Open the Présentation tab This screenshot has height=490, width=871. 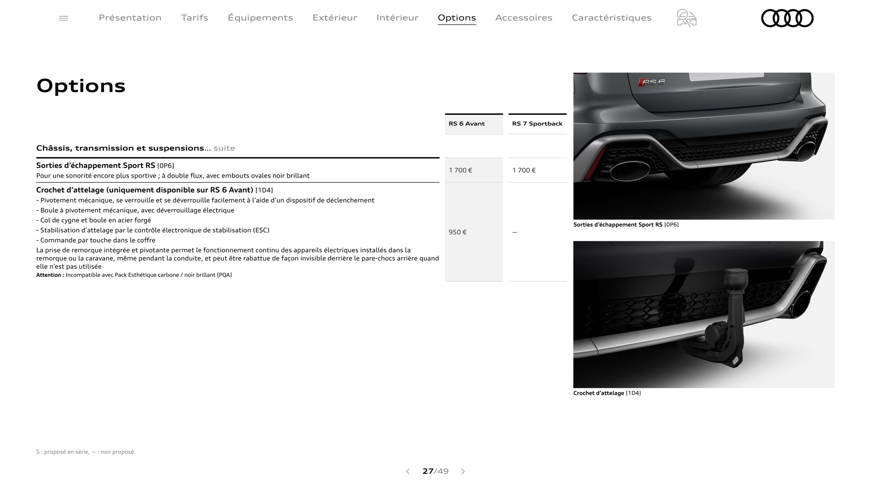pos(130,18)
